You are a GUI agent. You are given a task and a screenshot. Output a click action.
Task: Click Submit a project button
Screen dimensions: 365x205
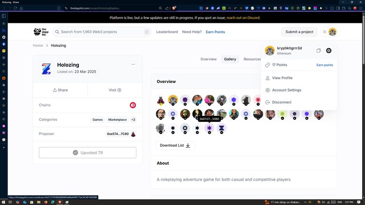click(x=299, y=32)
